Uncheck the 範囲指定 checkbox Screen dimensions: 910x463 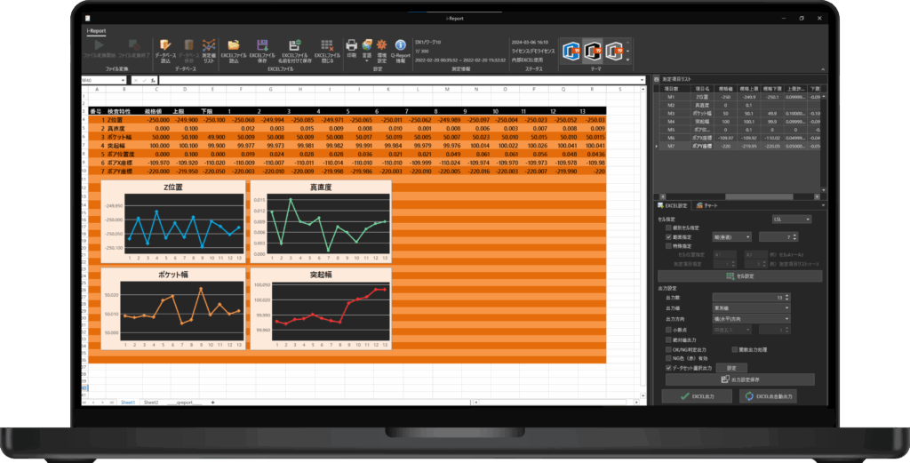point(669,237)
